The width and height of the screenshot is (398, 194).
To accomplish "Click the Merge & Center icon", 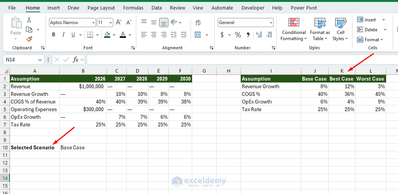I will click(x=198, y=34).
